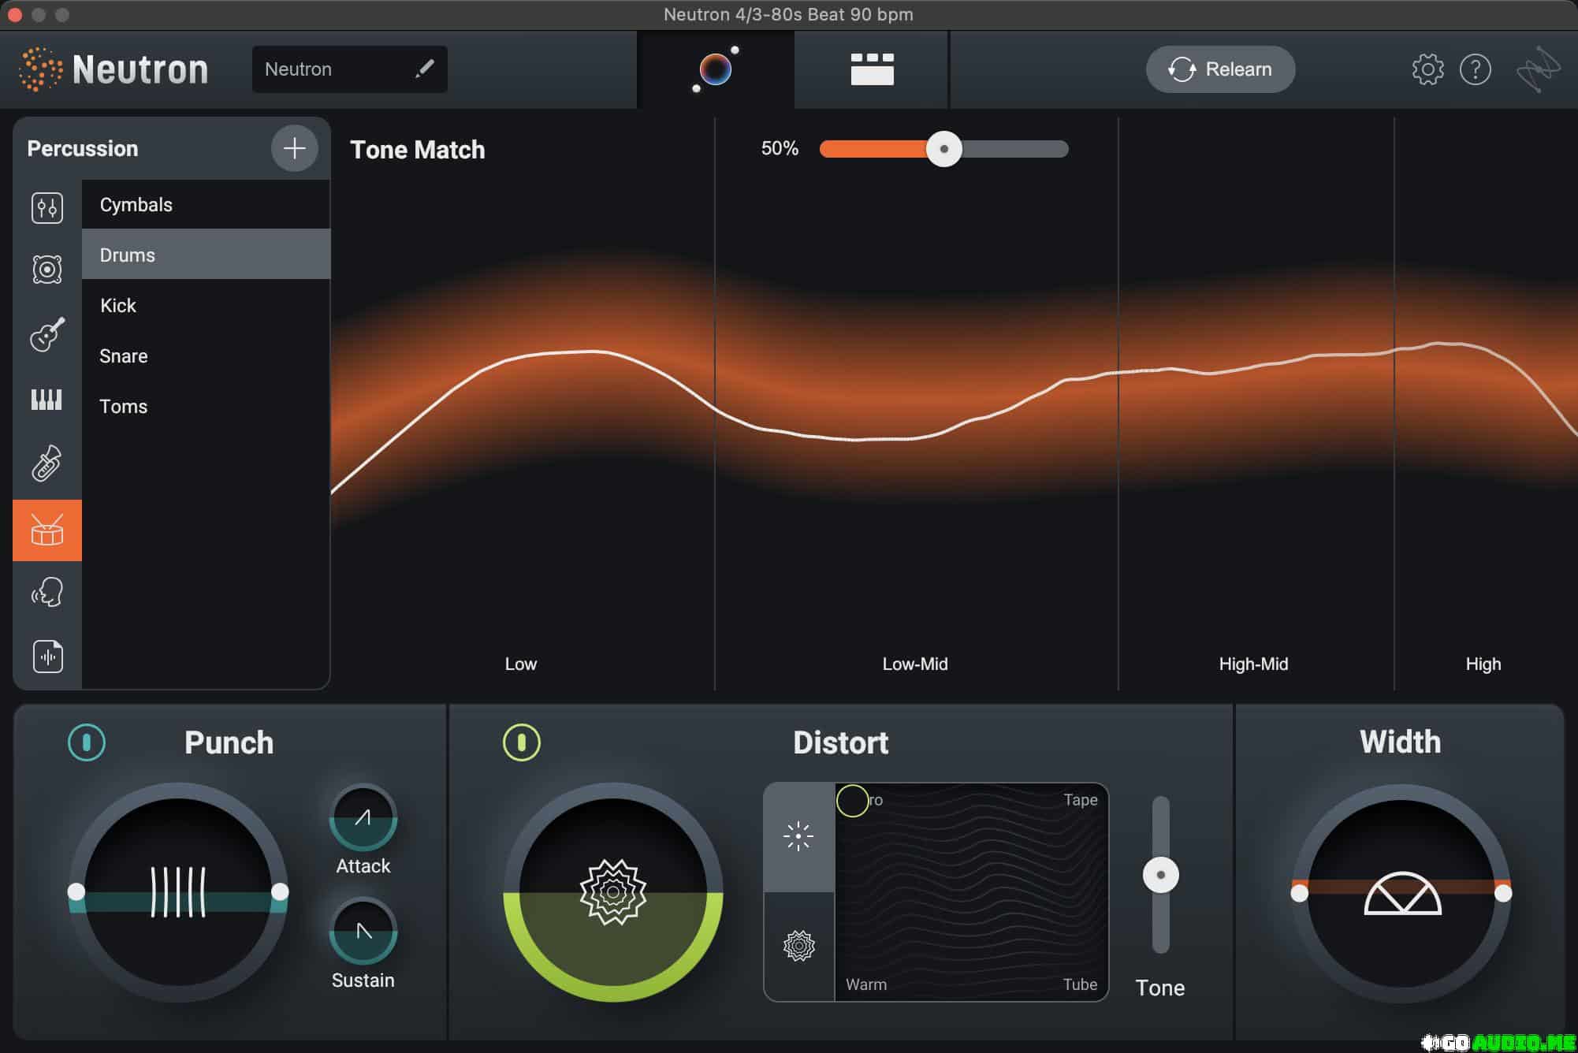The height and width of the screenshot is (1053, 1578).
Task: Click the Warm corner of distortion pad
Action: coord(866,984)
